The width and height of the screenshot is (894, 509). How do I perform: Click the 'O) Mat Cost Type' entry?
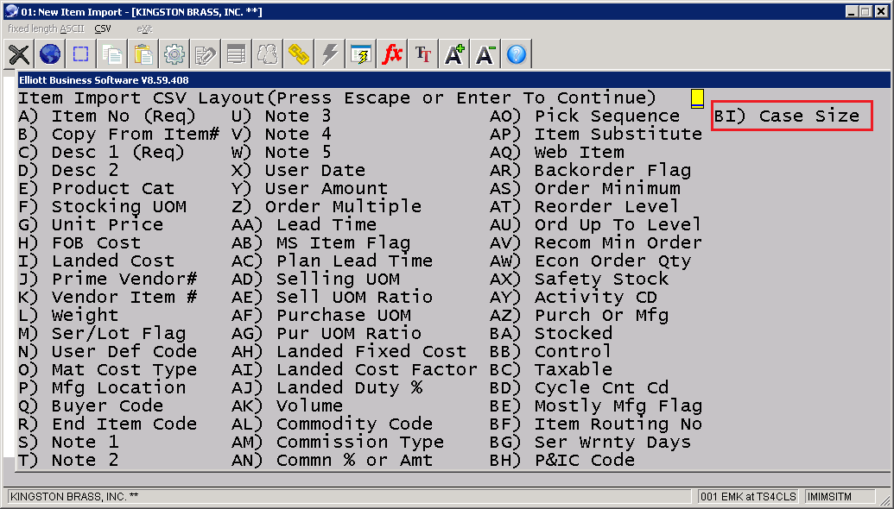pos(108,370)
